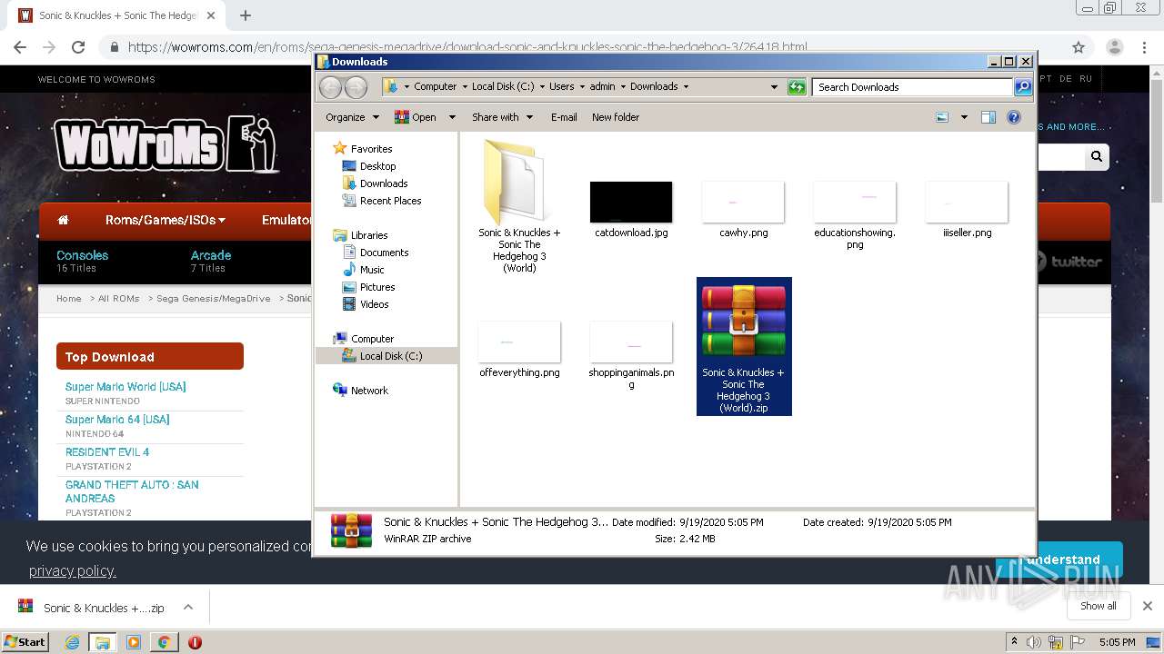This screenshot has height=654, width=1164.
Task: Open Internet Explorer from taskbar
Action: (x=72, y=642)
